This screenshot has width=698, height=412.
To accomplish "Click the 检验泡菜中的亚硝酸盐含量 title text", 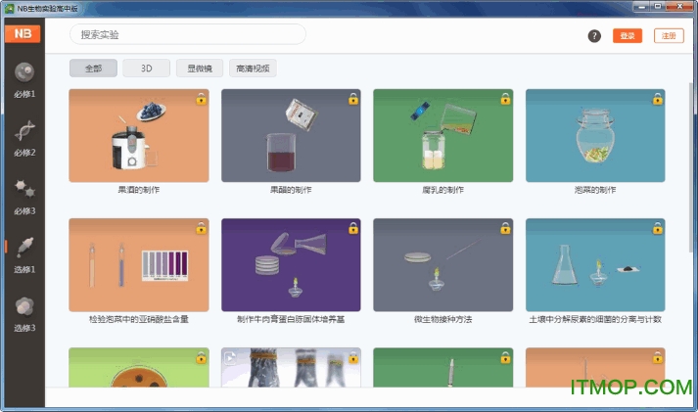I will 139,319.
